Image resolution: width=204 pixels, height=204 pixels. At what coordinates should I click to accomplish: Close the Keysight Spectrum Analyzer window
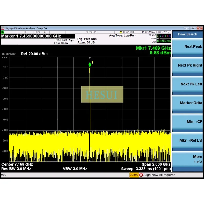coord(200,28)
